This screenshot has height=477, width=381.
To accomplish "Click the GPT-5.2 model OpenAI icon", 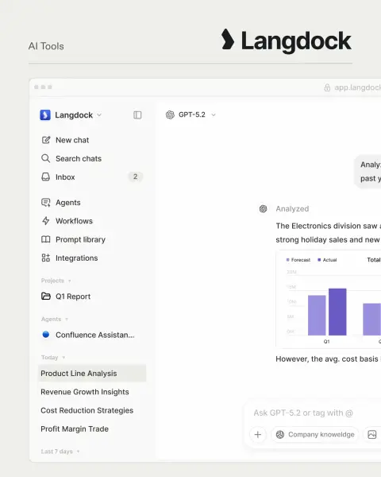I will coord(170,114).
